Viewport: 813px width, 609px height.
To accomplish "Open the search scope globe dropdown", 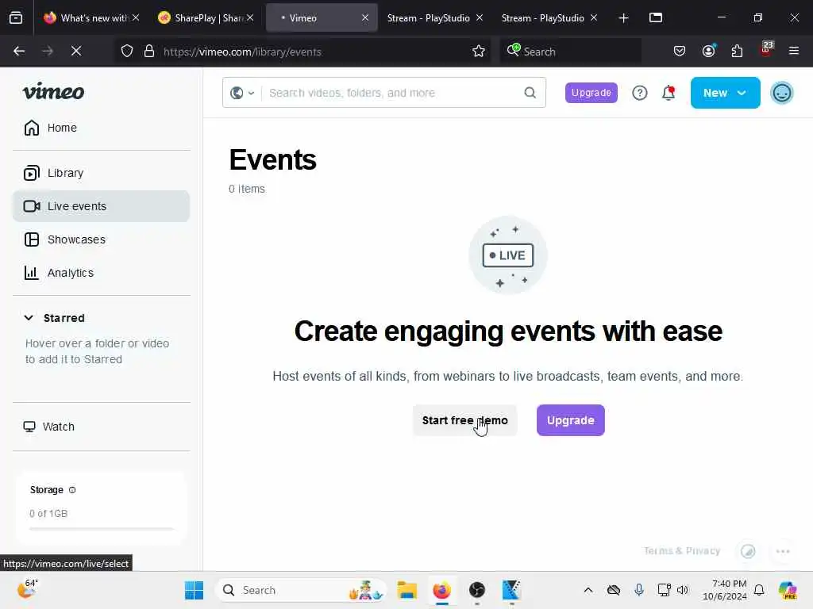I will (x=242, y=94).
